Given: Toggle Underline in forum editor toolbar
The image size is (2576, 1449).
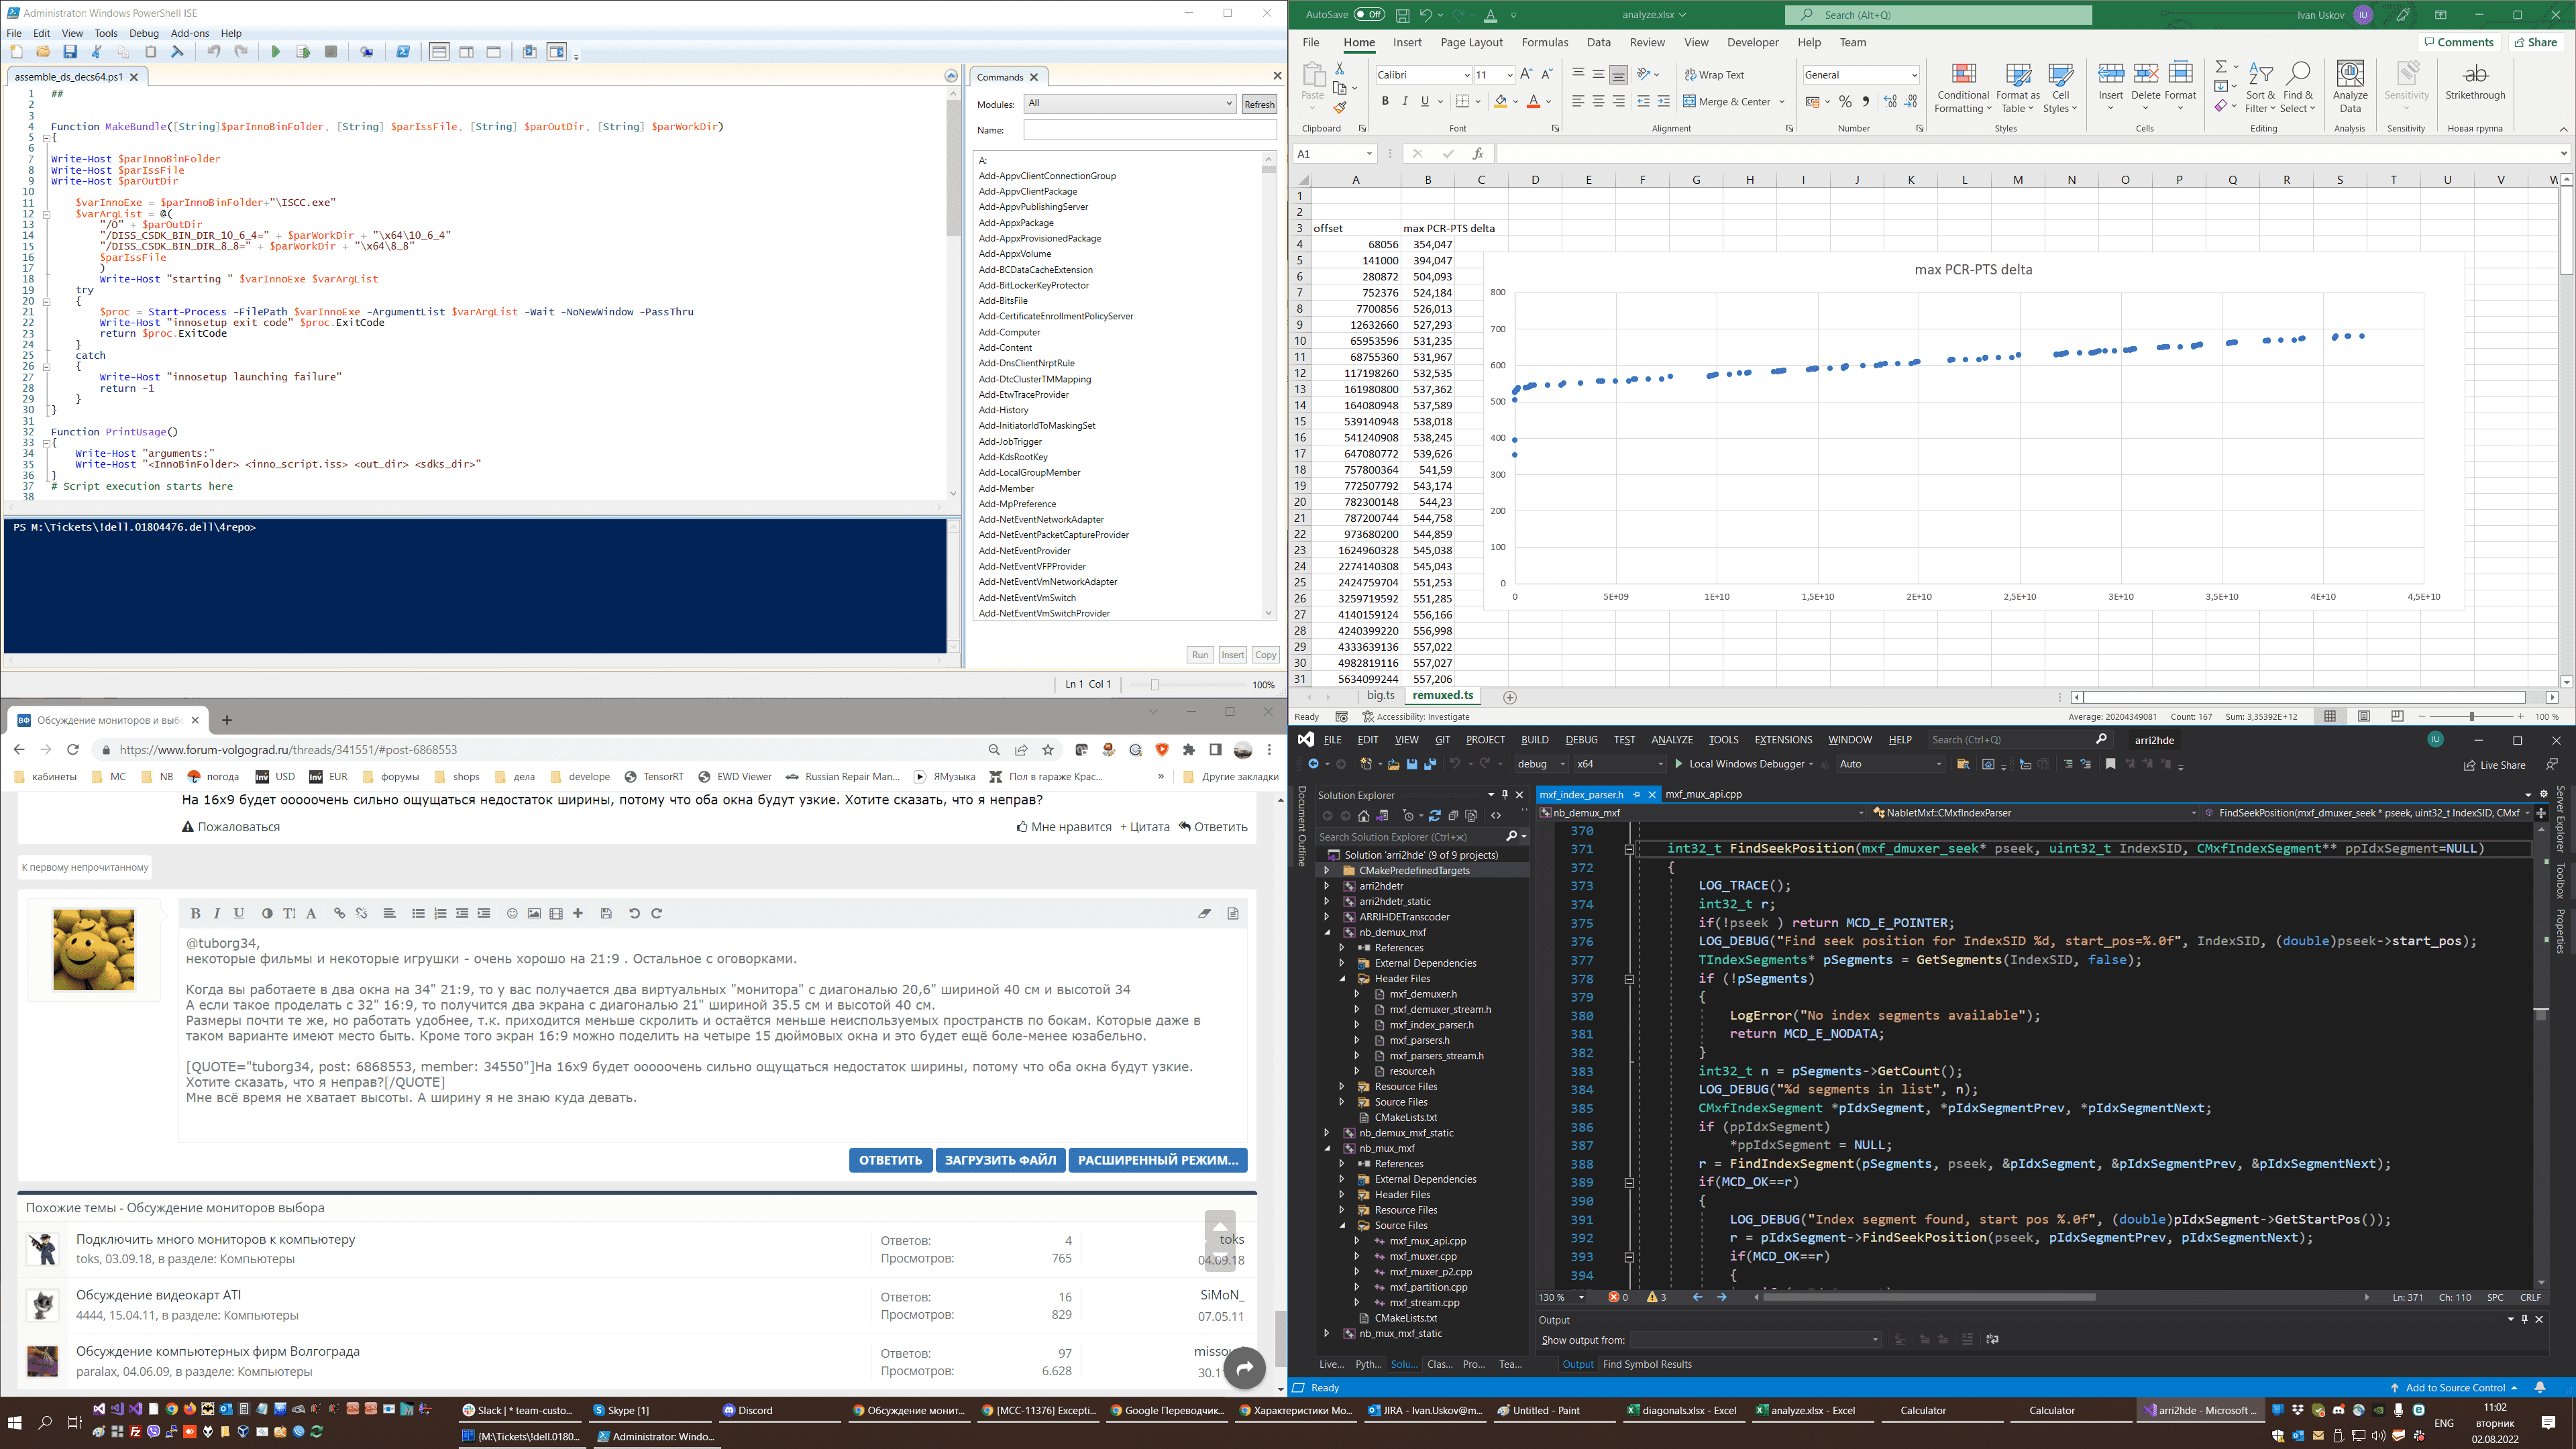Looking at the screenshot, I should (239, 913).
